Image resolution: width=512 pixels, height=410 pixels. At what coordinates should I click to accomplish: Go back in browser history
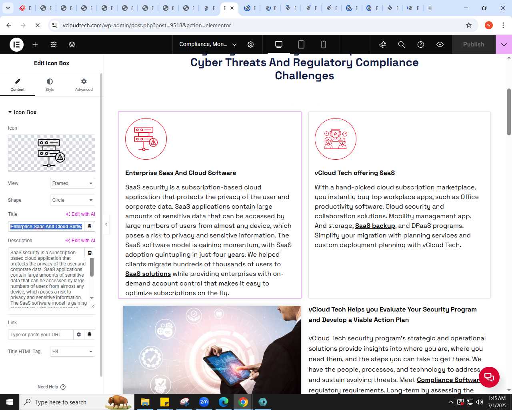9,25
